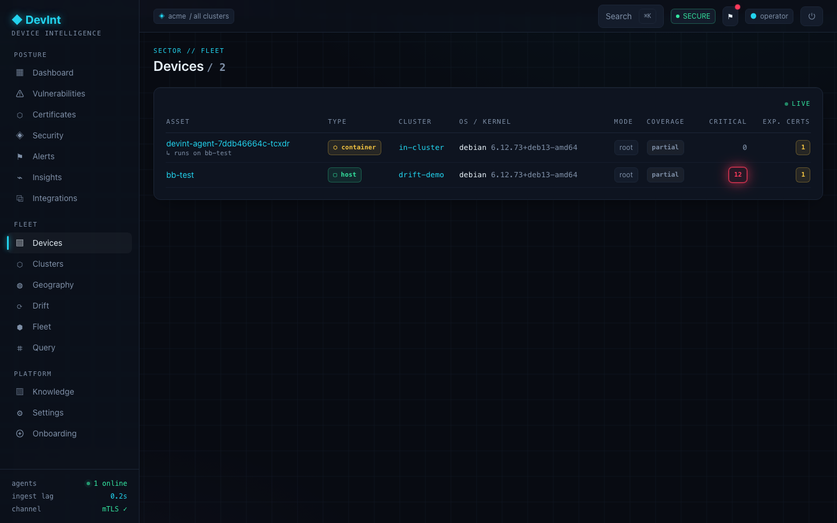
Task: Click the Clusters hexagon icon
Action: (20, 264)
